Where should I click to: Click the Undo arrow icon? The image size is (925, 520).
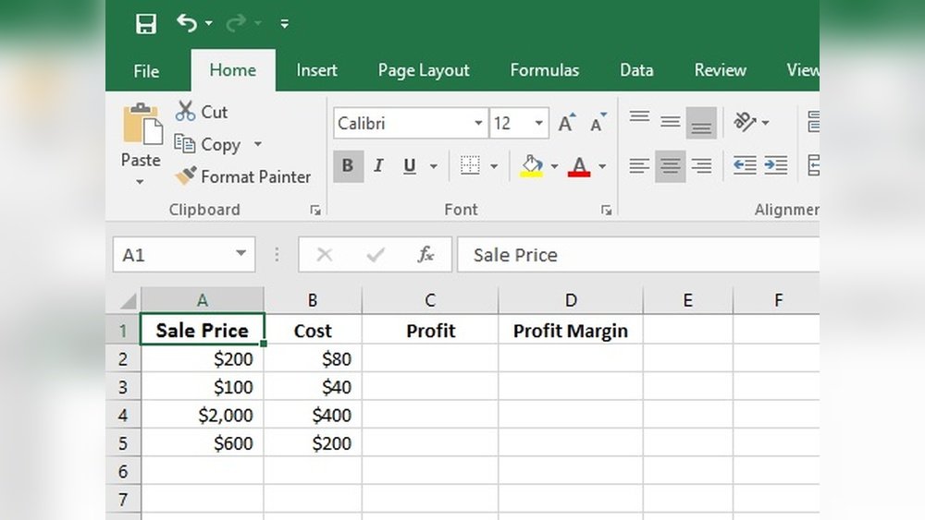coord(187,23)
